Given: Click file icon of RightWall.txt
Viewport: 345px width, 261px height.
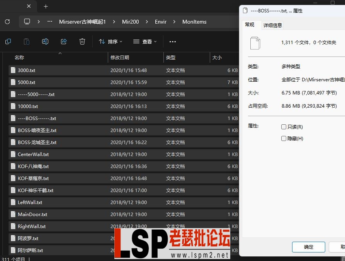Looking at the screenshot, I should (13, 226).
